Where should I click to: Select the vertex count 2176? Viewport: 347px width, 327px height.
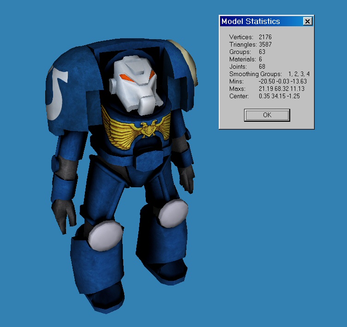pyautogui.click(x=265, y=37)
